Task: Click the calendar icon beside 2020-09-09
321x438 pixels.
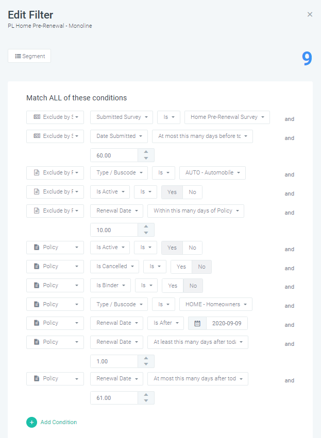Action: coord(197,323)
